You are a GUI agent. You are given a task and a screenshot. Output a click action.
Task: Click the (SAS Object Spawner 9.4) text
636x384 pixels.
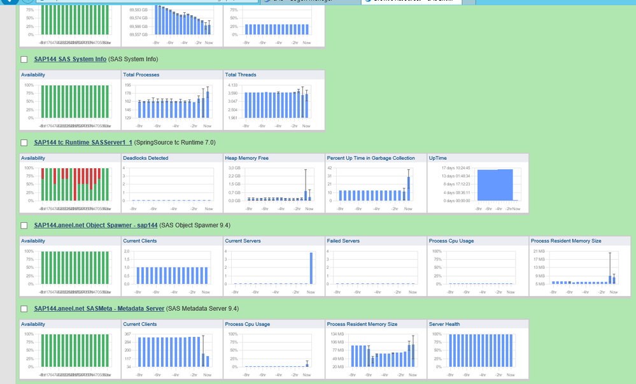195,225
